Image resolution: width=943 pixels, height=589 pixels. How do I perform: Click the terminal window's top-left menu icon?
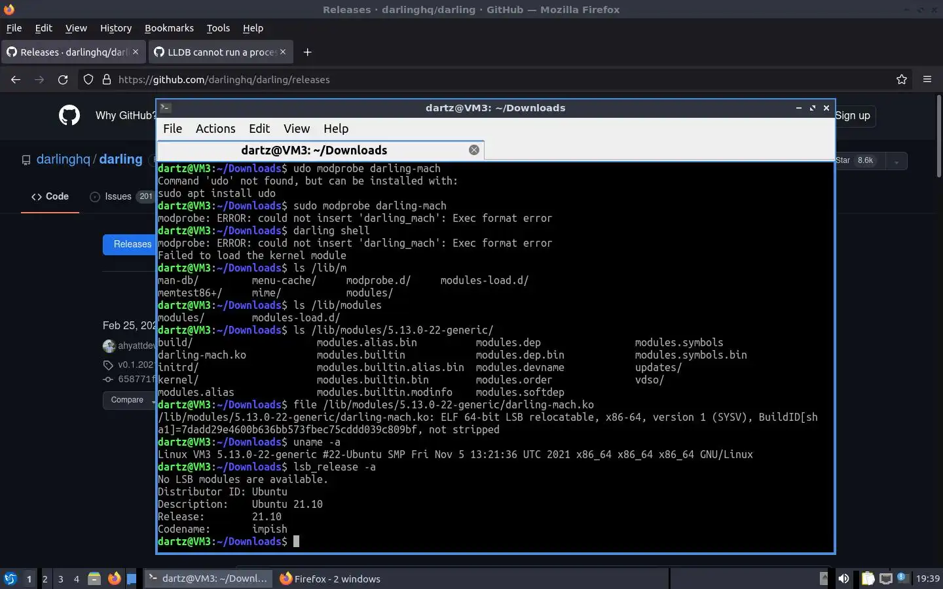click(x=166, y=108)
